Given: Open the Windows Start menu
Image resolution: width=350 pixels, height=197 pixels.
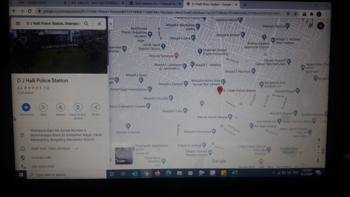Looking at the screenshot, I should (21, 175).
